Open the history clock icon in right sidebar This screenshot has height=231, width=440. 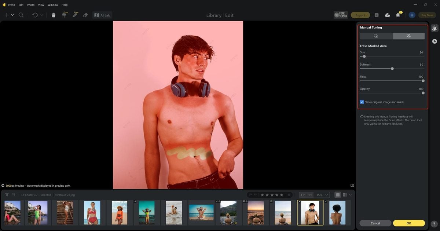click(x=434, y=41)
